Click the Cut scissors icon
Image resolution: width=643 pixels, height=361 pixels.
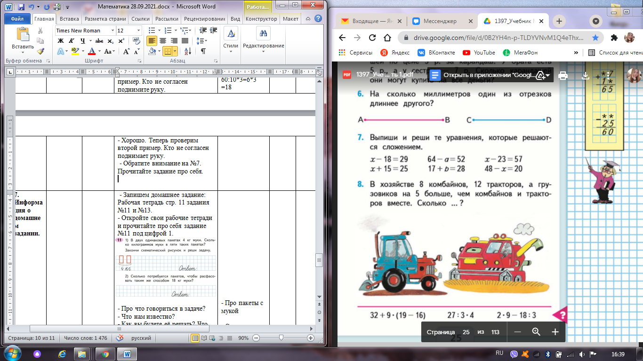tap(40, 31)
